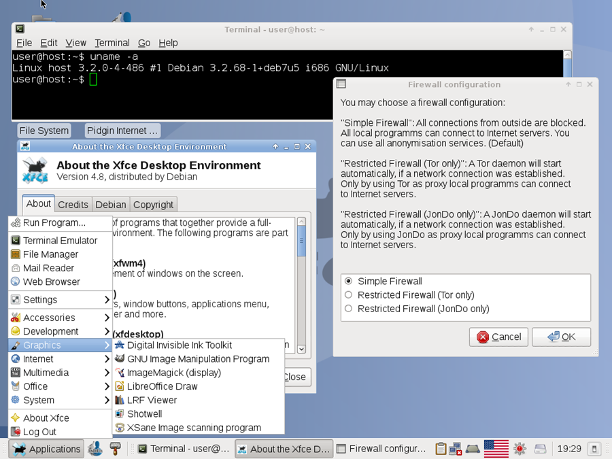Click Digital Invisible Ink Toolkit icon
Image resolution: width=612 pixels, height=459 pixels.
point(120,345)
